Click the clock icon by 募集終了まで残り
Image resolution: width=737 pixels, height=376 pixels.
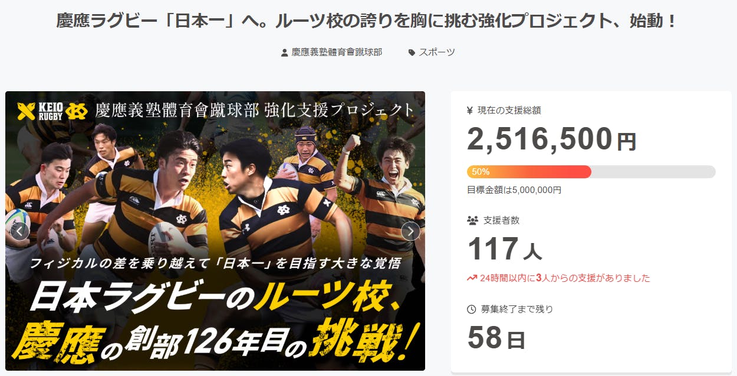(x=471, y=309)
